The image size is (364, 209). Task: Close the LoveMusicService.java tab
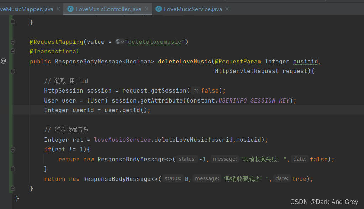(x=227, y=9)
